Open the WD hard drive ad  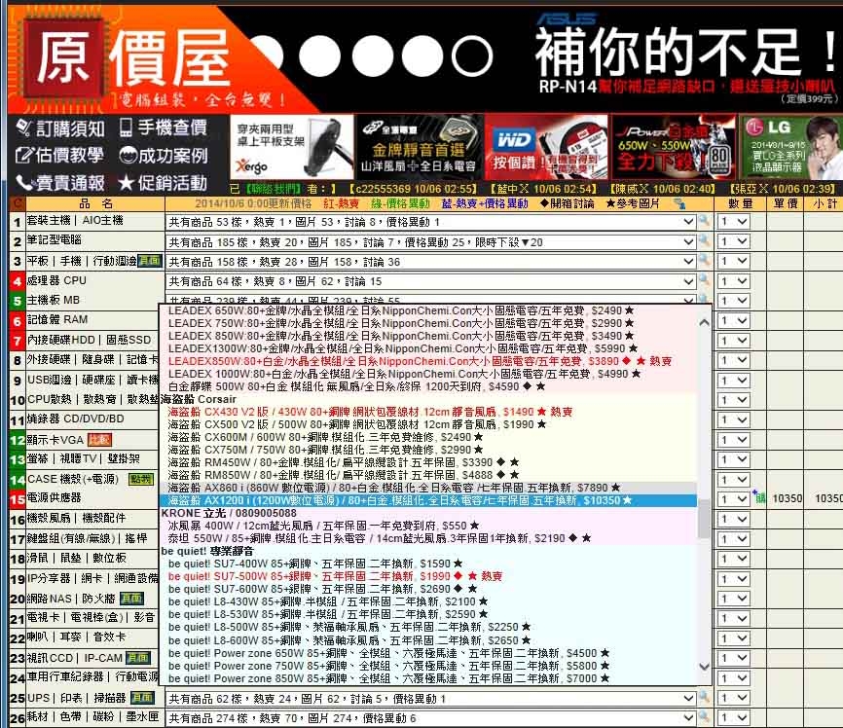point(546,147)
